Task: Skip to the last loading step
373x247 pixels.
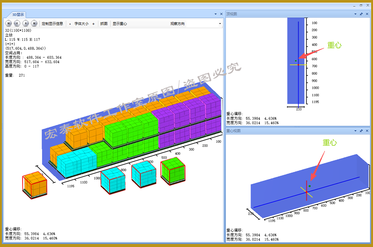Action: coord(34,23)
